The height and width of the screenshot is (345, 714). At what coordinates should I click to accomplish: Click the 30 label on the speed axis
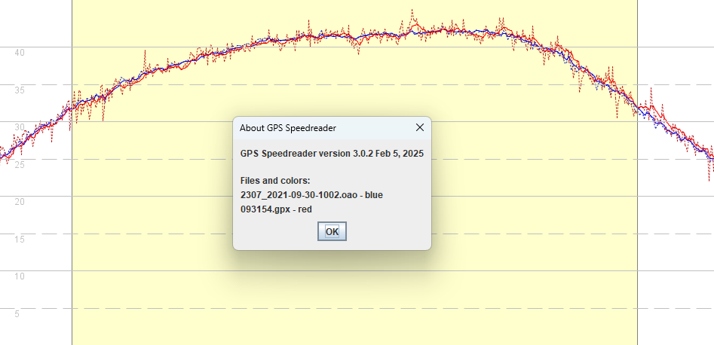tap(20, 127)
